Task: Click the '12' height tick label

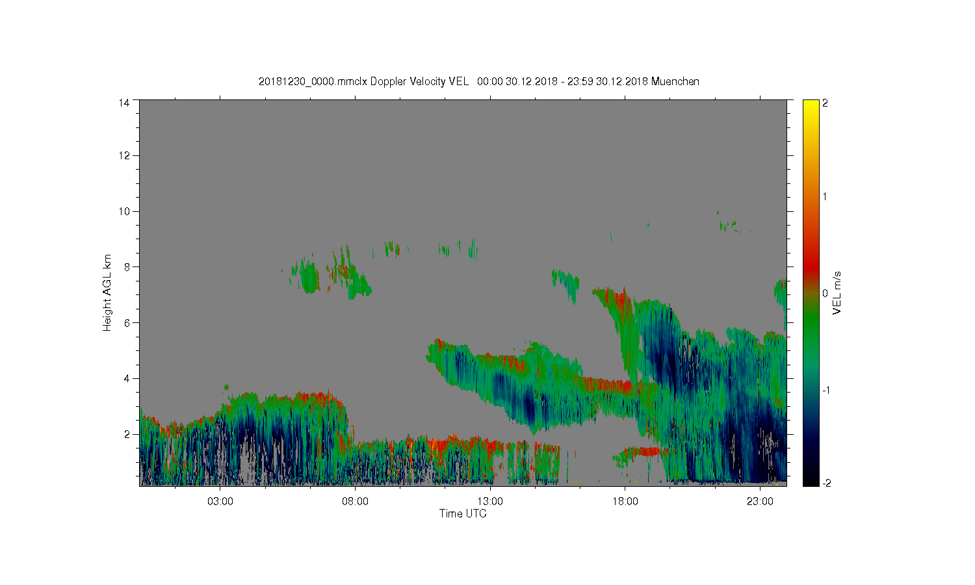Action: (124, 155)
